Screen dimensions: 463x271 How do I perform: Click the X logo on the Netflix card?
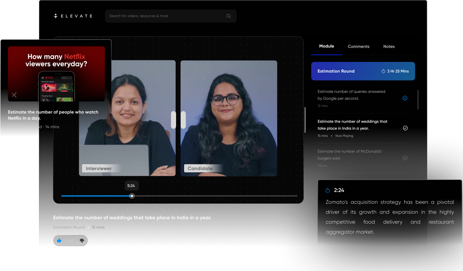14,95
